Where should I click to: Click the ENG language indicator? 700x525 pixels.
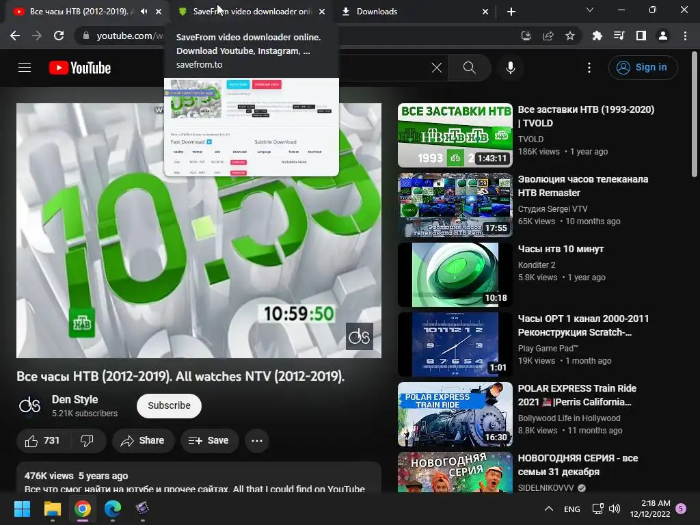(x=572, y=509)
